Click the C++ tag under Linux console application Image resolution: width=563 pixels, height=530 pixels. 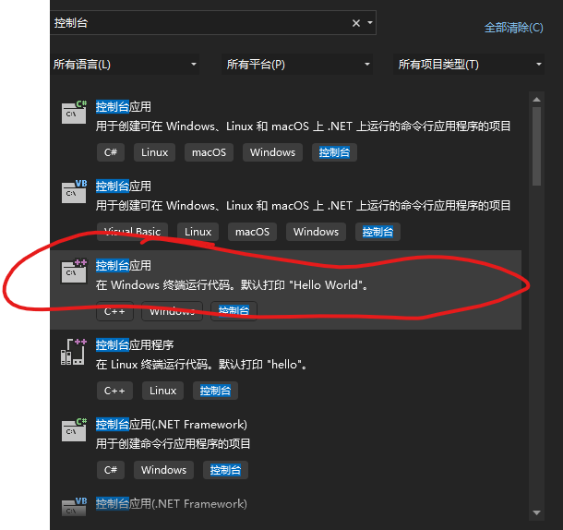pos(114,391)
